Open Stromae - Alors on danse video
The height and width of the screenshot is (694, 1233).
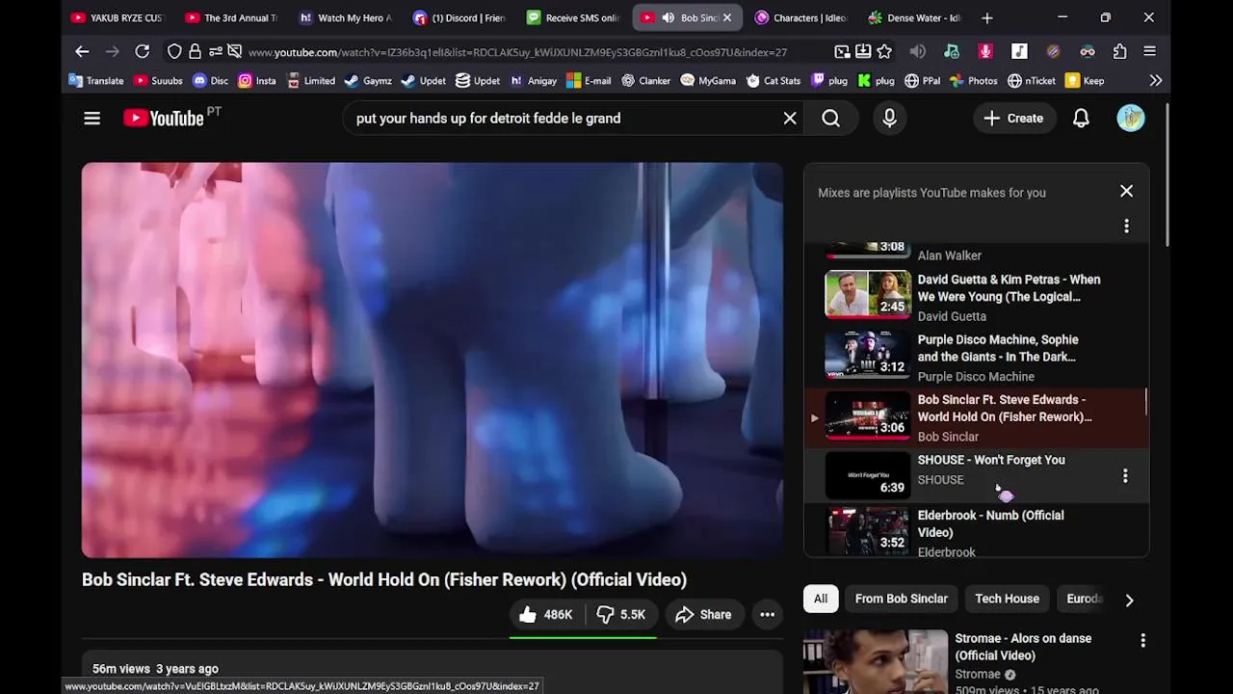pos(1023,647)
